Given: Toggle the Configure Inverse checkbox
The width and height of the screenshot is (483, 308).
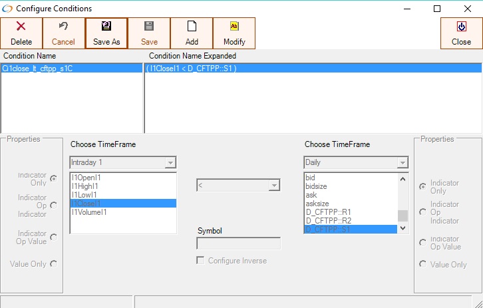Looking at the screenshot, I should click(x=200, y=260).
